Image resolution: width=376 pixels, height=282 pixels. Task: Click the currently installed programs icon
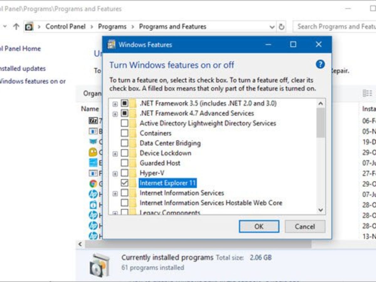(100, 265)
